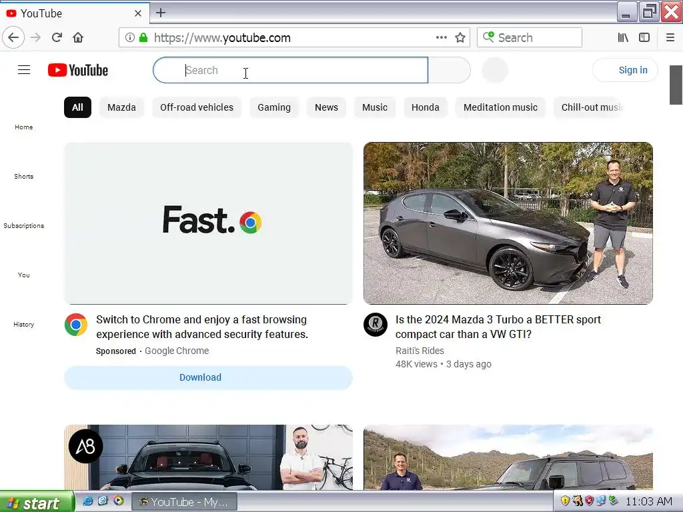This screenshot has width=683, height=512.
Task: Click the Download button
Action: click(x=208, y=377)
